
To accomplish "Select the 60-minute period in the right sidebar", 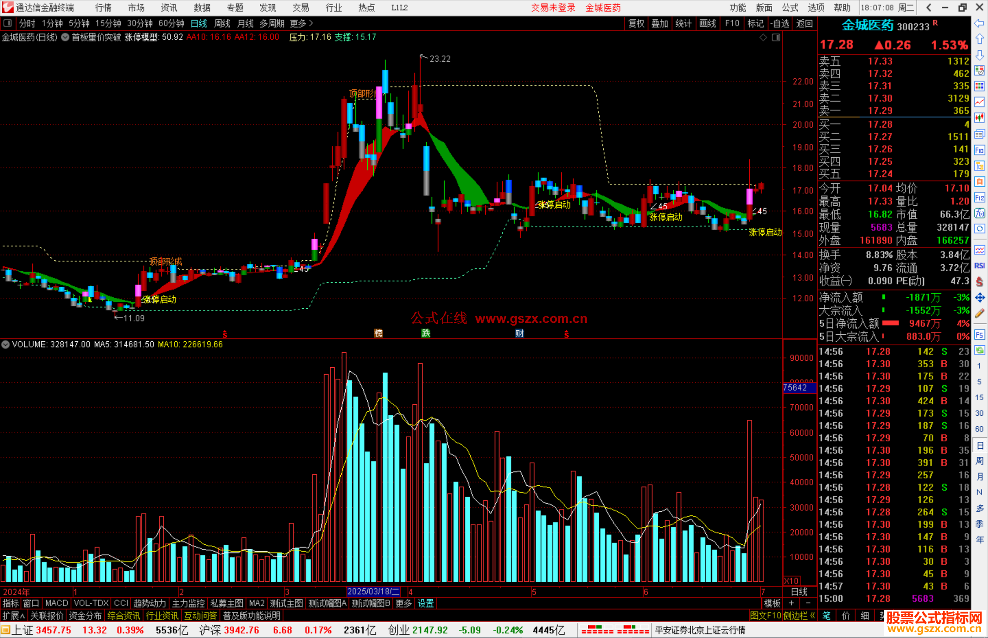I will pyautogui.click(x=979, y=429).
